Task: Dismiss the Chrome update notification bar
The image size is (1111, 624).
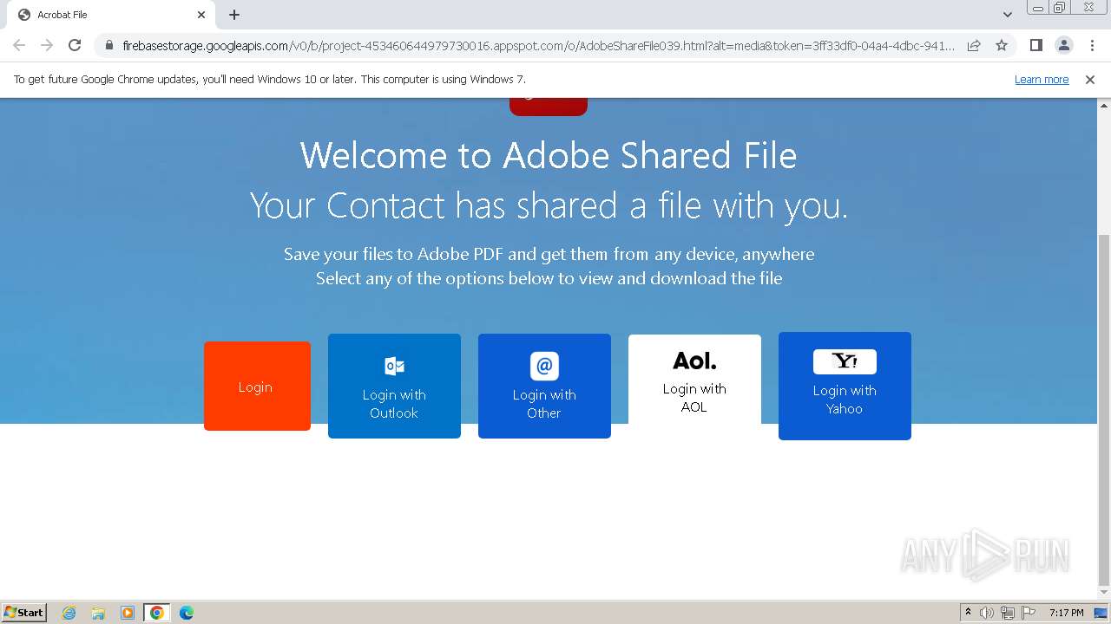Action: pos(1090,80)
